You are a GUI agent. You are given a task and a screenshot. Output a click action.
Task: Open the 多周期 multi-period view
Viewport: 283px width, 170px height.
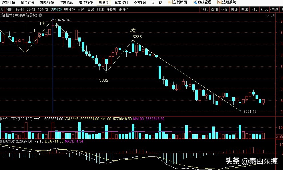pyautogui.click(x=111, y=9)
